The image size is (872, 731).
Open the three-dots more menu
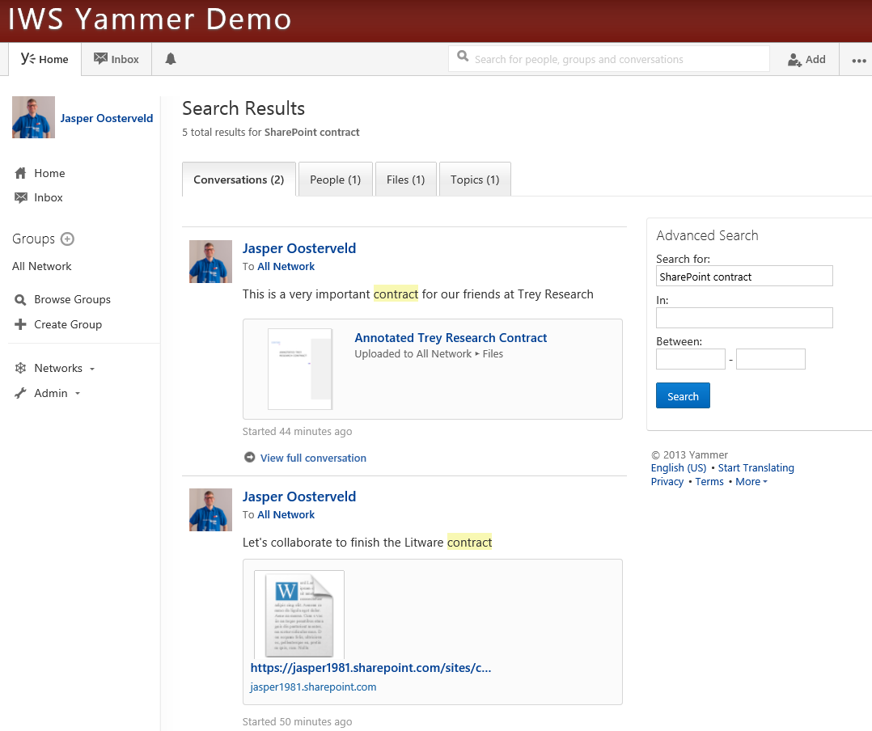pos(859,61)
